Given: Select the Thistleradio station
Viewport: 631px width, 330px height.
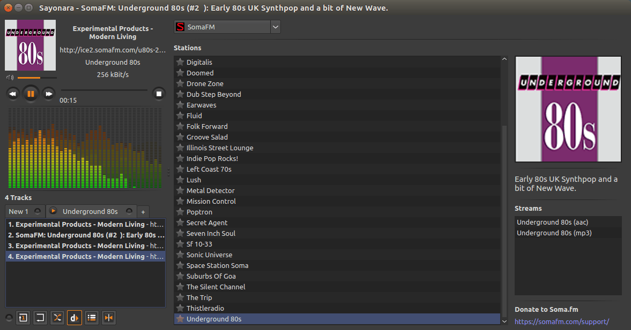Looking at the screenshot, I should click(337, 308).
